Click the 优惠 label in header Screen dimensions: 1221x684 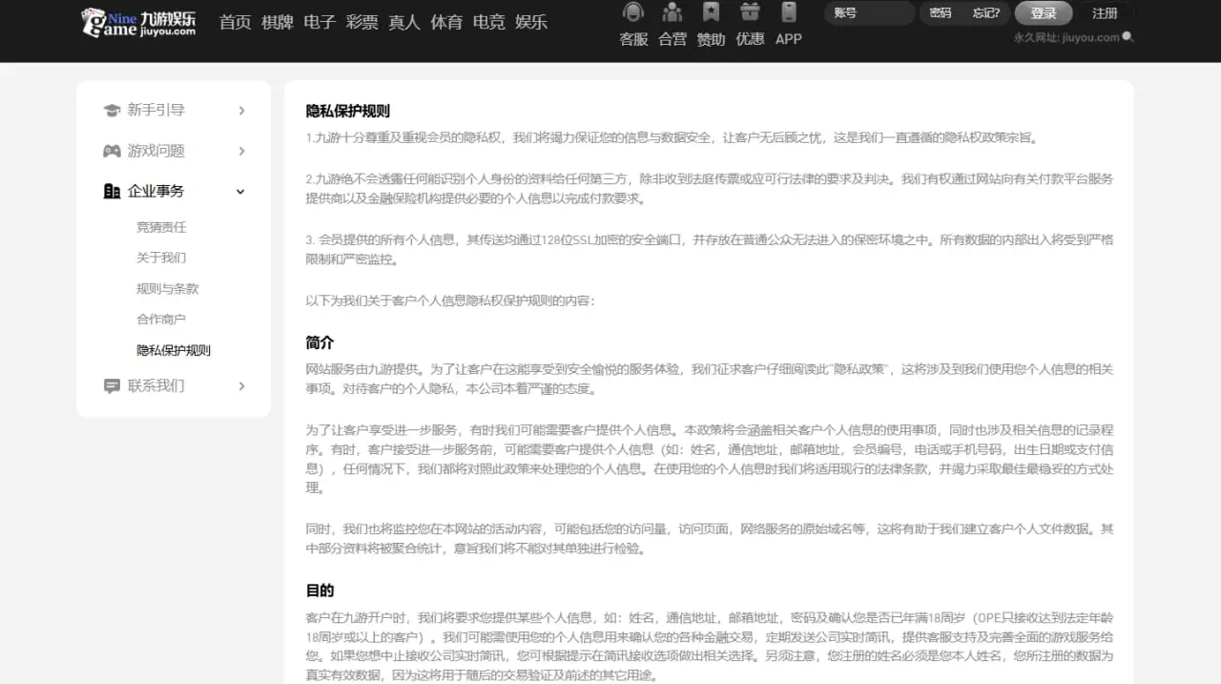point(750,39)
